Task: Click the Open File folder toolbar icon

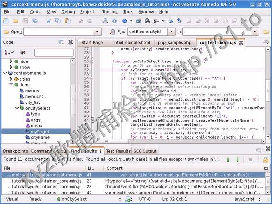Action: [x=15, y=21]
